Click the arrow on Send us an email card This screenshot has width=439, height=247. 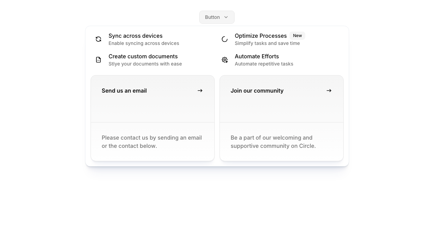pos(200,91)
